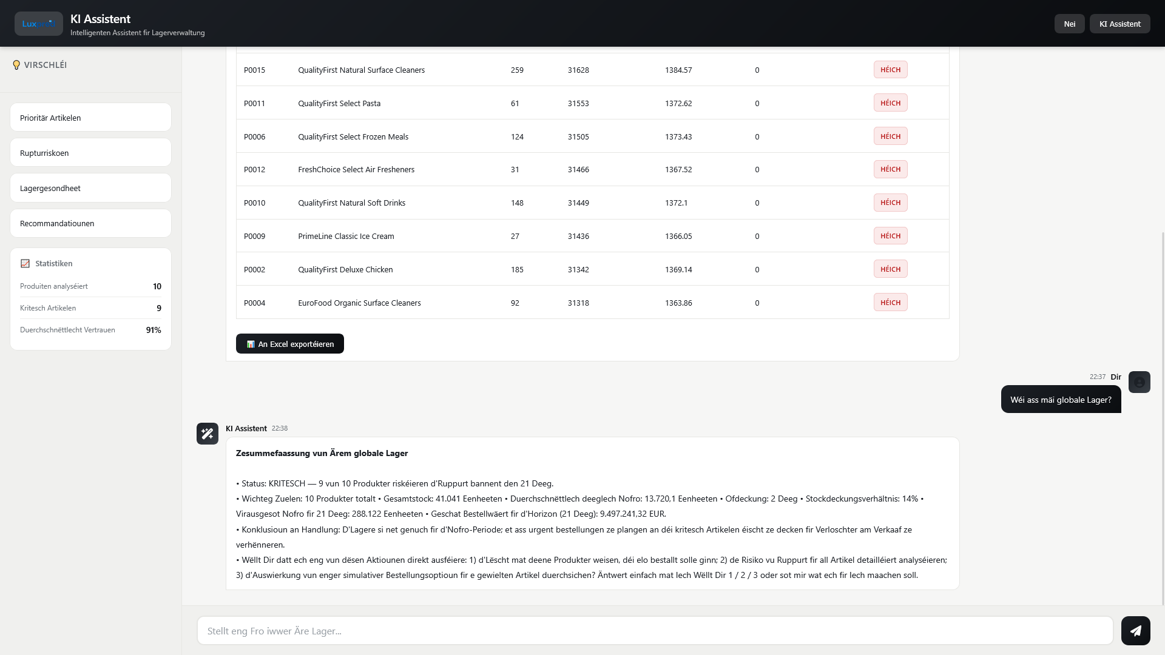
Task: Click the Nei button in header
Action: [1069, 24]
